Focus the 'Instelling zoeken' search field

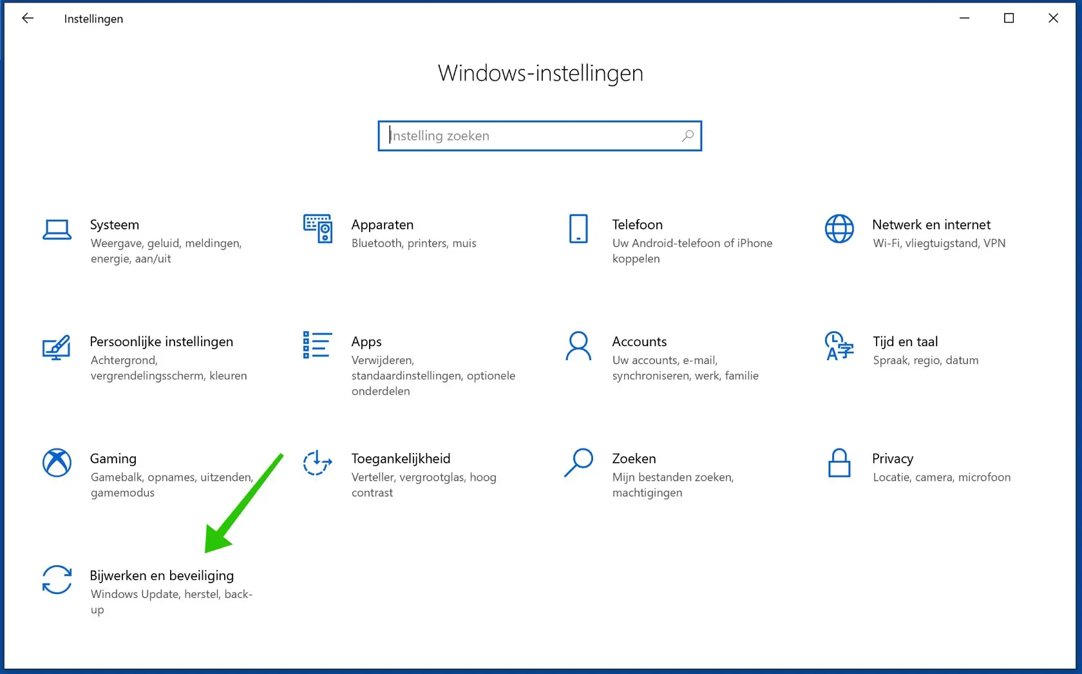(540, 136)
